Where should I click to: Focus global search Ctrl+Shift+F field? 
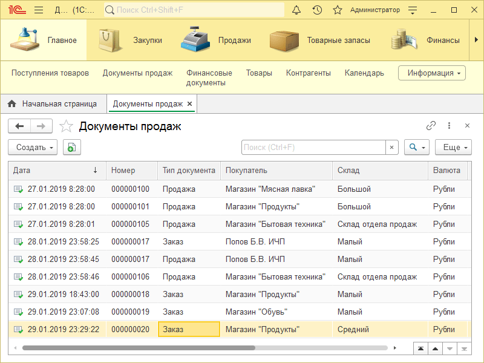point(194,10)
